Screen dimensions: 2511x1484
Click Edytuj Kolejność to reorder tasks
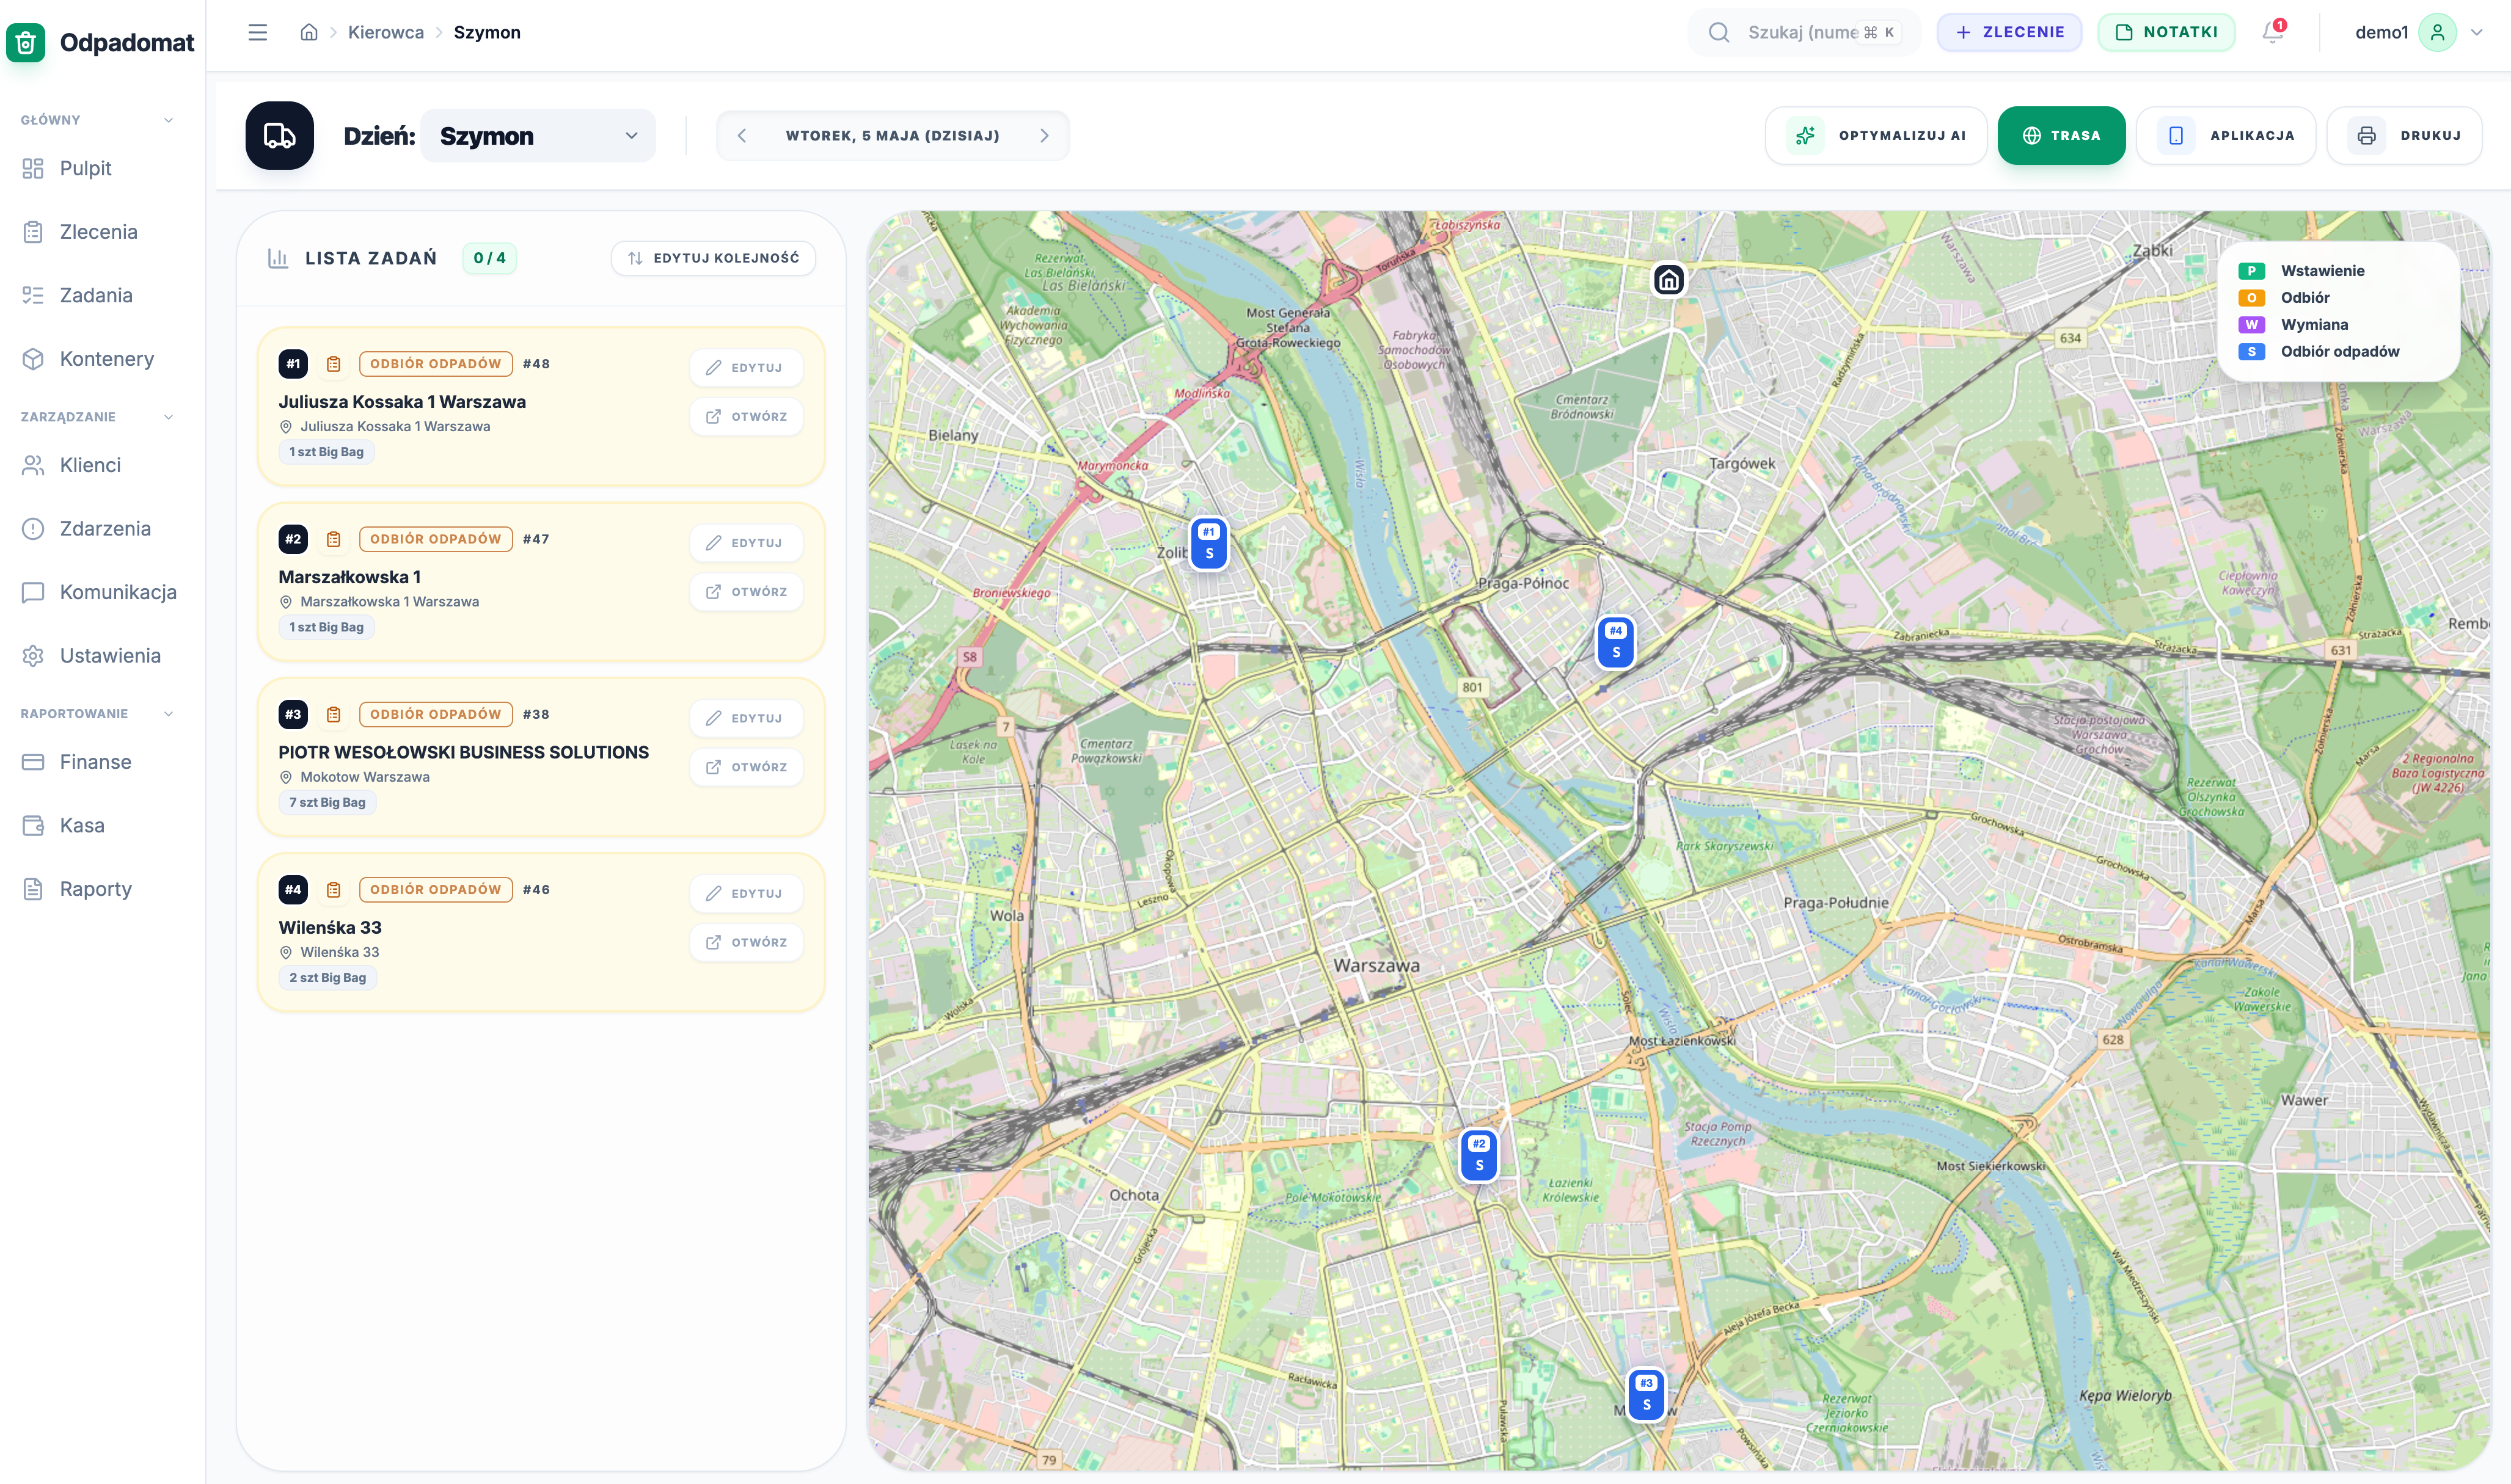pos(714,258)
